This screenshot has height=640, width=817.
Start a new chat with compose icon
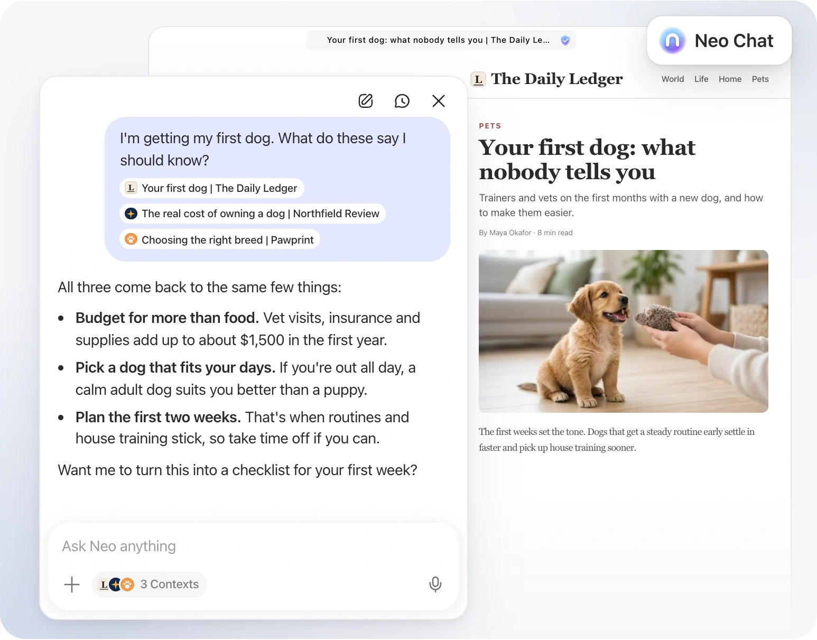[366, 101]
